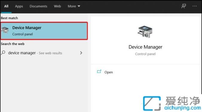202x112 pixels.
Task: Switch to the Apps tab
Action: pyautogui.click(x=19, y=6)
